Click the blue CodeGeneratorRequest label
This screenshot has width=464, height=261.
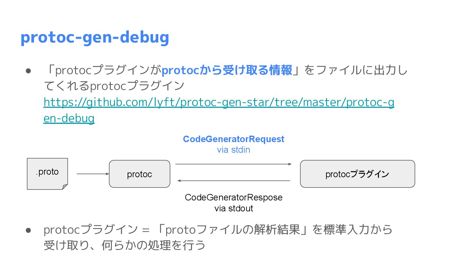(x=234, y=139)
